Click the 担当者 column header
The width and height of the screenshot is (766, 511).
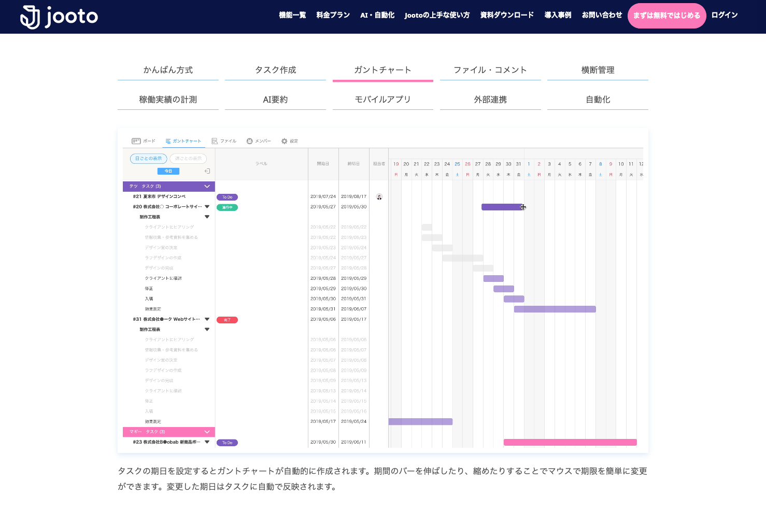point(379,164)
